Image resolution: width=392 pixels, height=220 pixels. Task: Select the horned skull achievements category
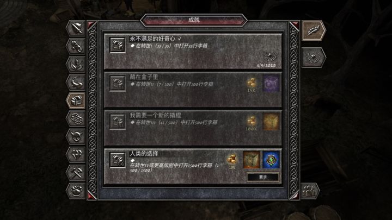pos(76,136)
